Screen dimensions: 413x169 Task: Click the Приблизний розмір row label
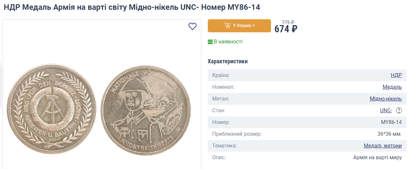[x=237, y=134]
